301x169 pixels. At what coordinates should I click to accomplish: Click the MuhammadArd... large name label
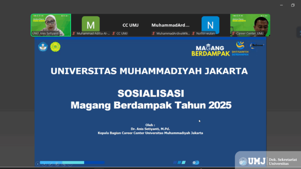170,25
